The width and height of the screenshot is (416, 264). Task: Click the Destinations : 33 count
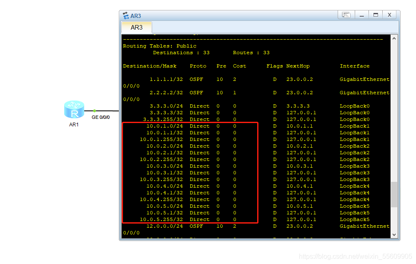tap(181, 53)
